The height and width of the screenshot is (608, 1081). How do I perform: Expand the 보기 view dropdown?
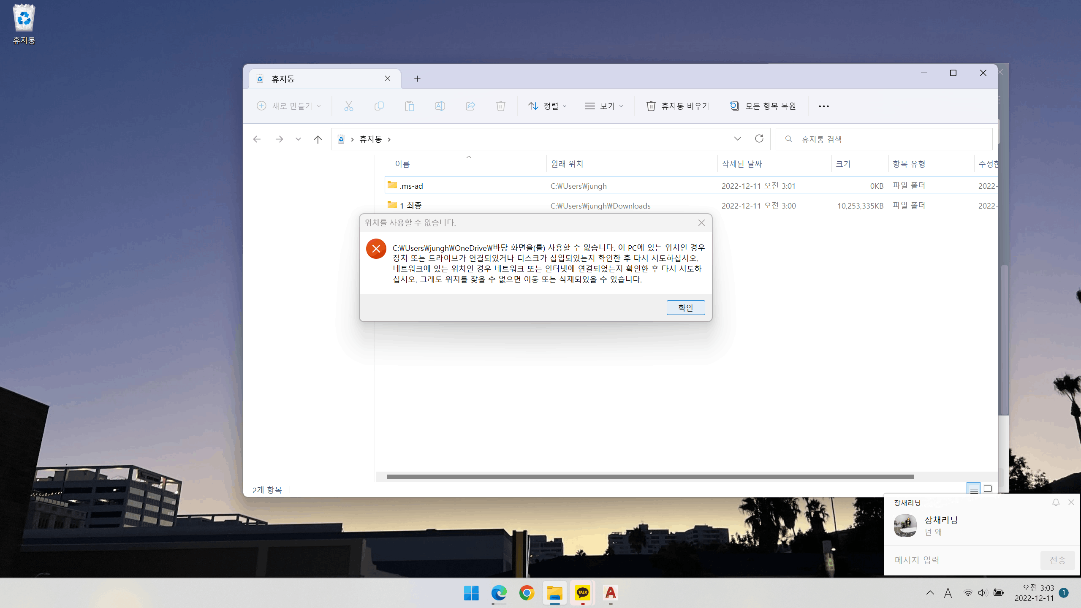coord(604,106)
